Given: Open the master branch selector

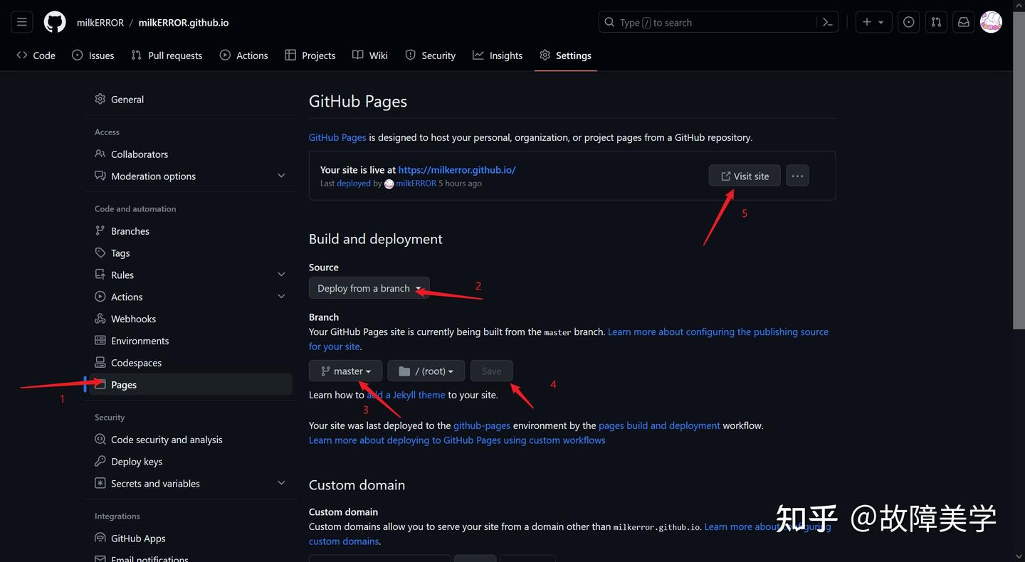Looking at the screenshot, I should coord(345,371).
